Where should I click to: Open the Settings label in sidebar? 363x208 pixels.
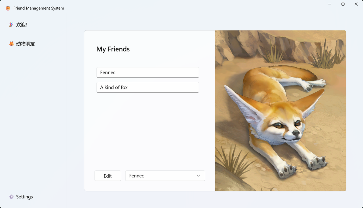click(24, 197)
